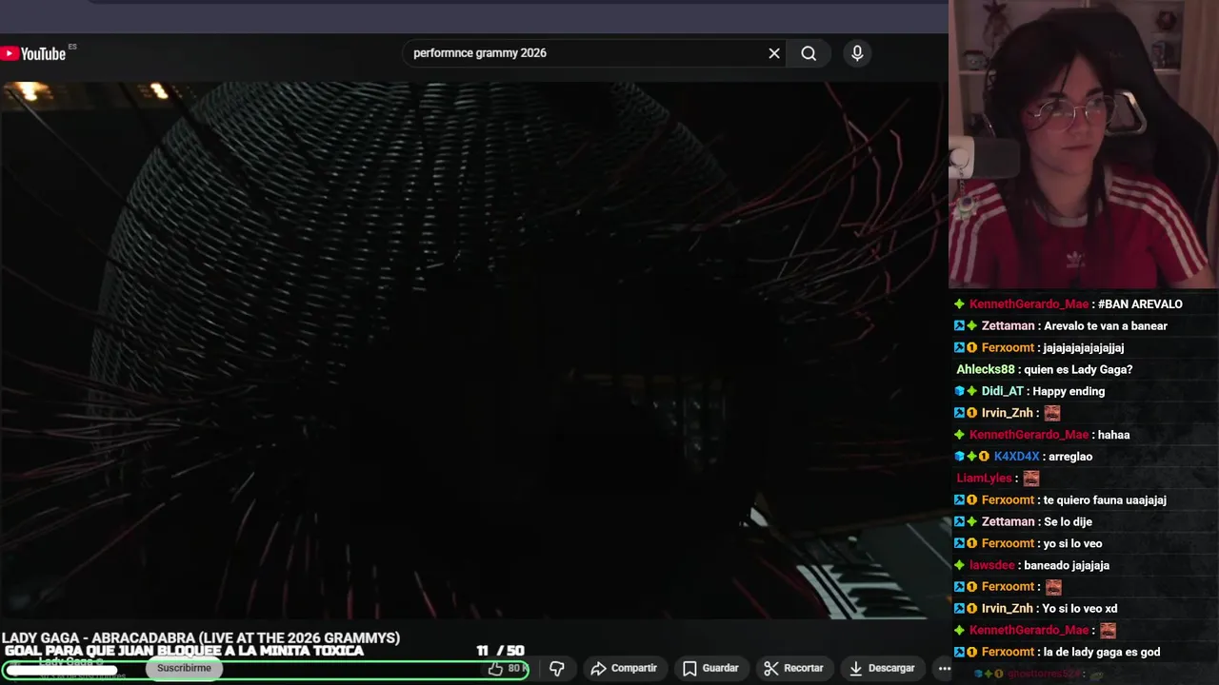The height and width of the screenshot is (685, 1219).
Task: Open user LiamLyles in chat
Action: (984, 479)
